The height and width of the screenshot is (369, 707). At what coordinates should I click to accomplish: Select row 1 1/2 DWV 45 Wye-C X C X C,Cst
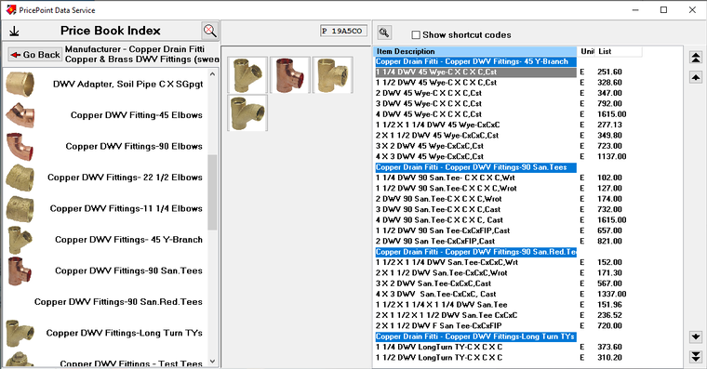point(475,83)
